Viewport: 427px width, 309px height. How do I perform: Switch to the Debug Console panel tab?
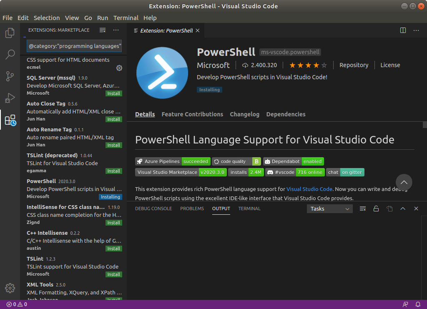(x=153, y=209)
